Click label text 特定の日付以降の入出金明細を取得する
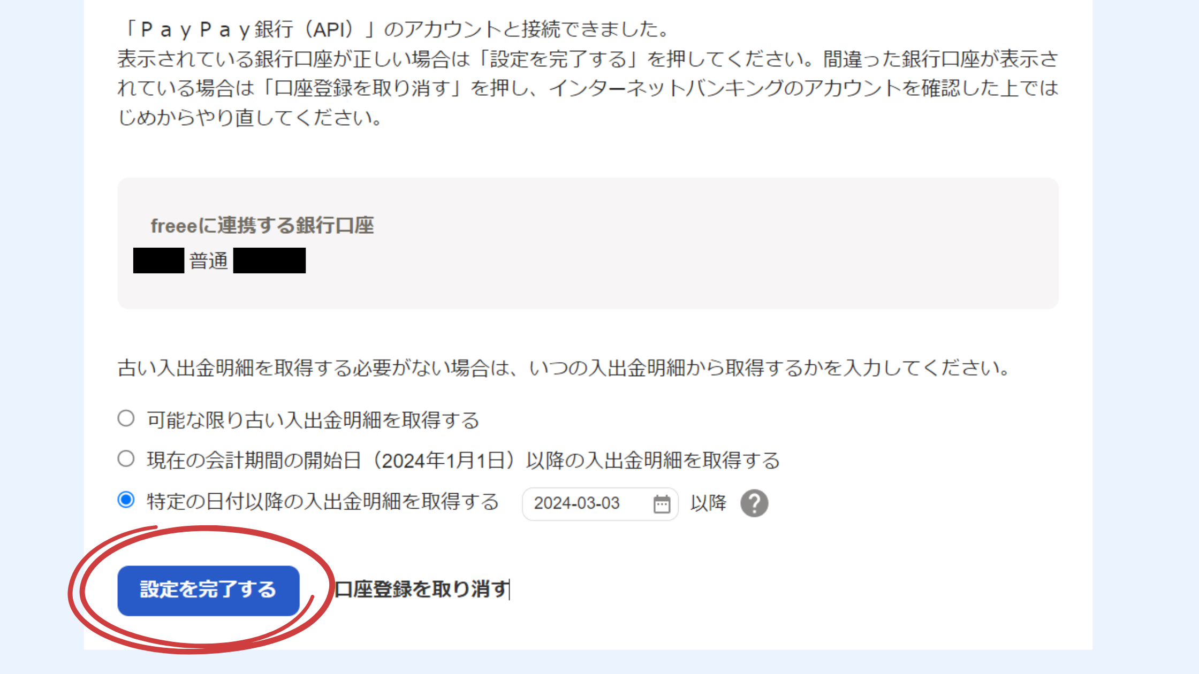This screenshot has height=674, width=1199. click(x=323, y=501)
